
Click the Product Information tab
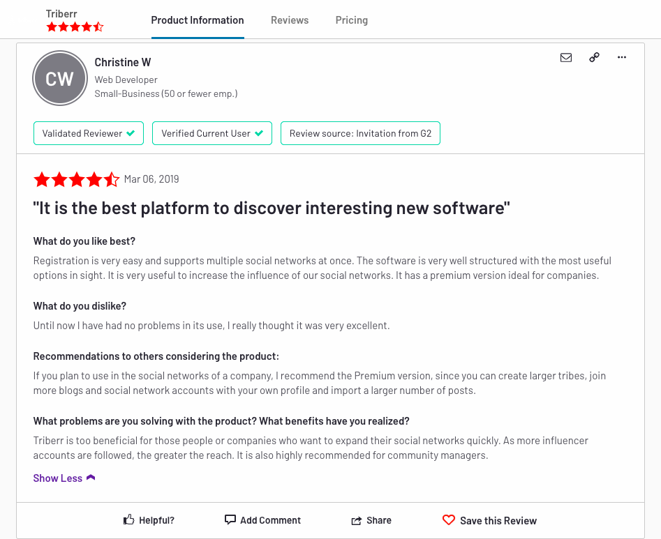point(198,20)
